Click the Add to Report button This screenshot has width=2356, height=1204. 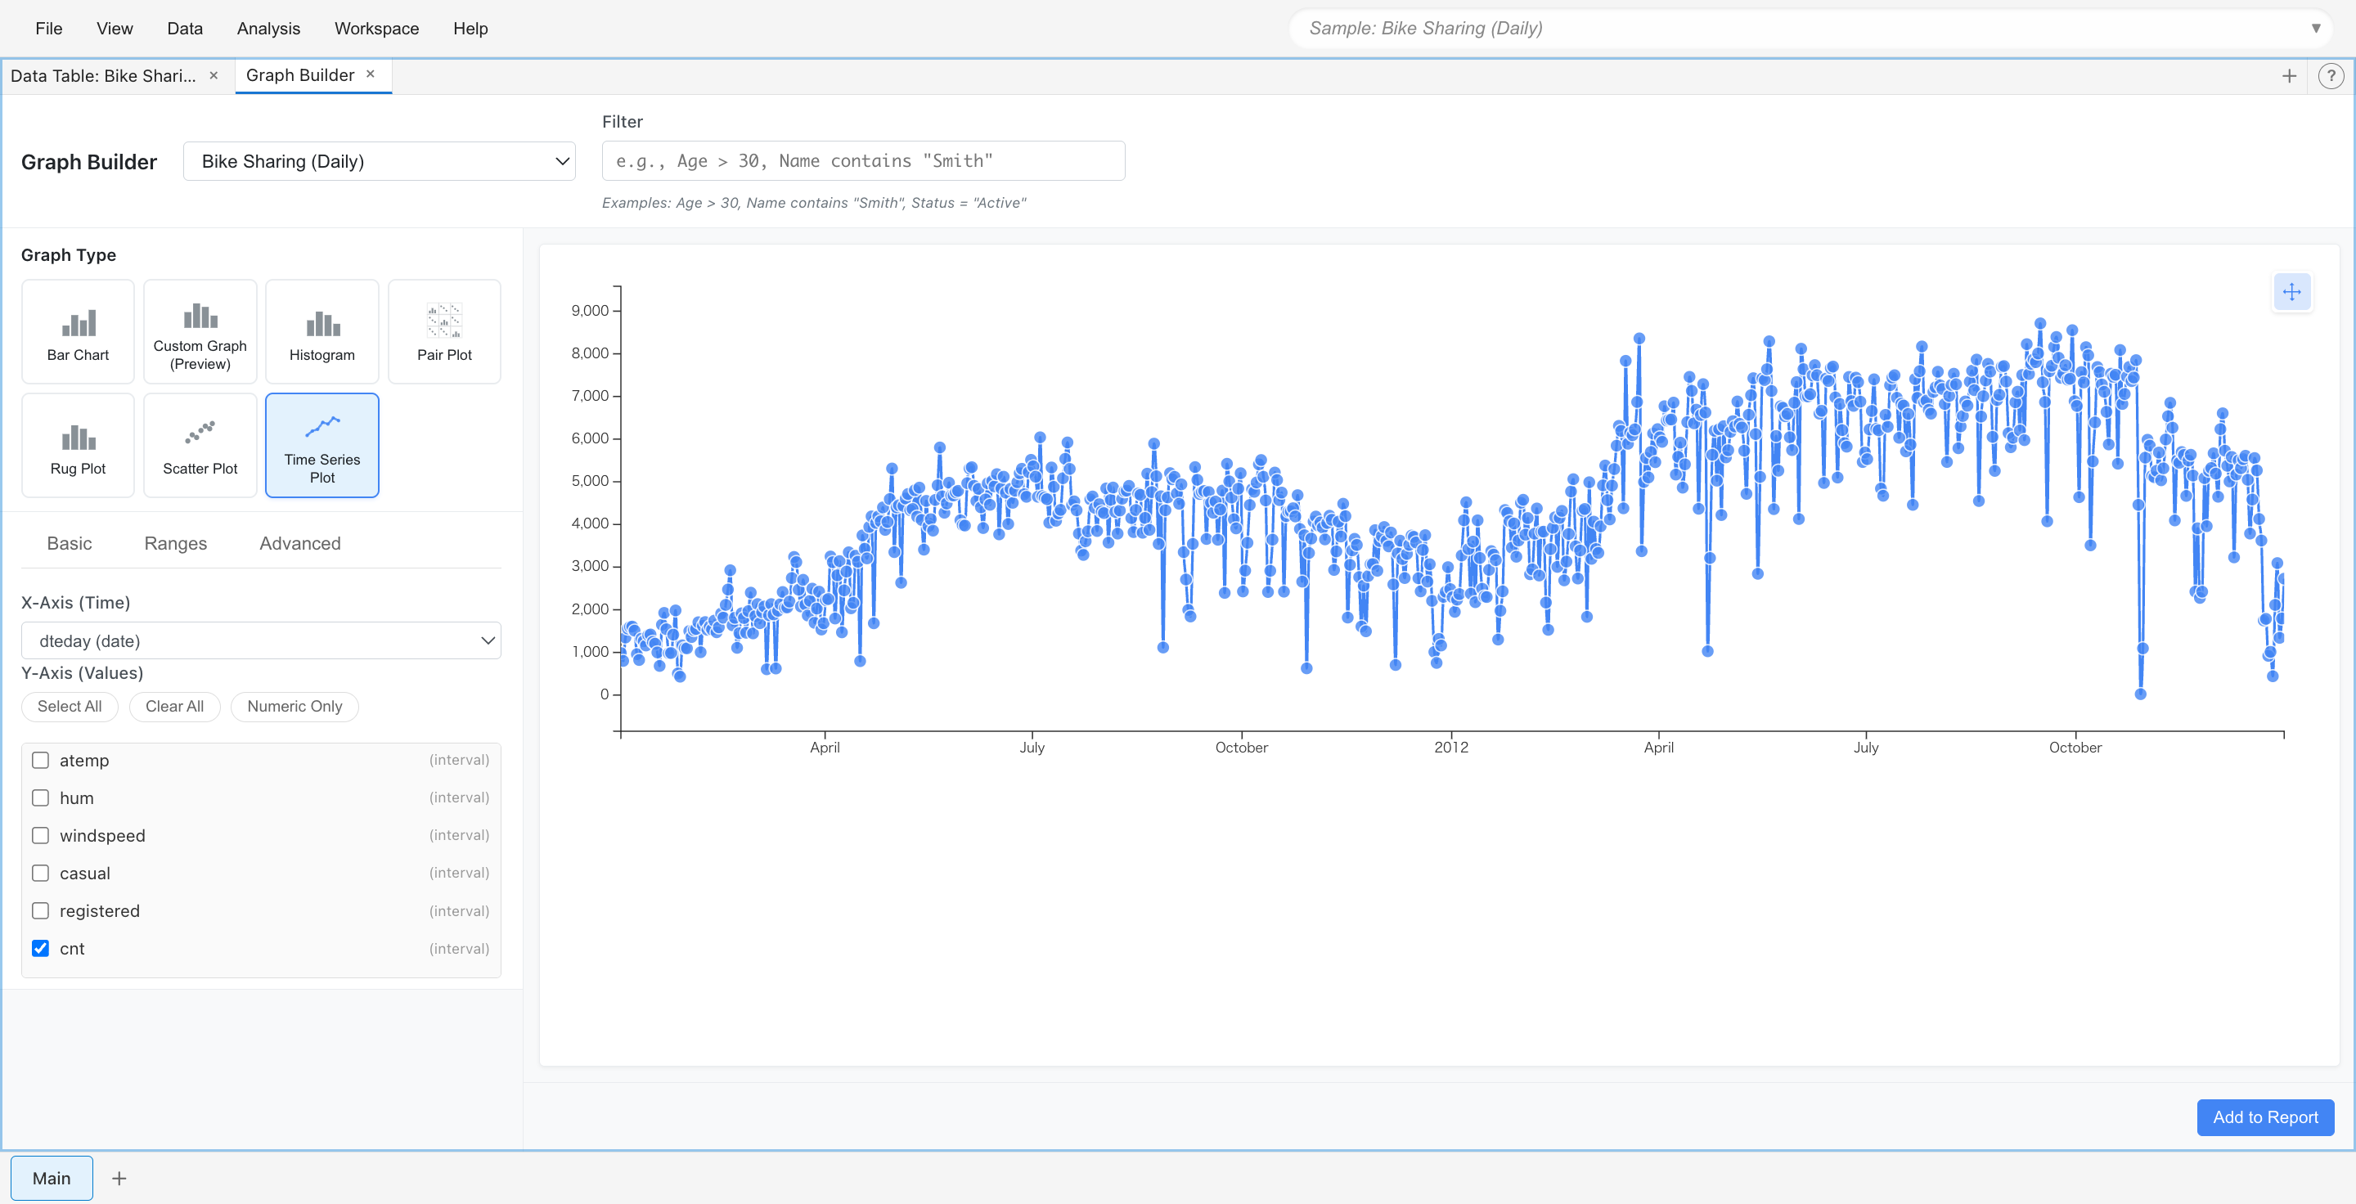coord(2264,1117)
